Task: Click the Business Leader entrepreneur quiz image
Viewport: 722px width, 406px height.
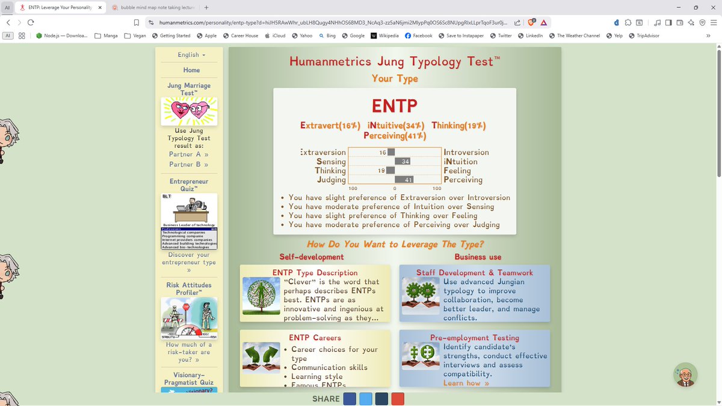Action: point(189,221)
